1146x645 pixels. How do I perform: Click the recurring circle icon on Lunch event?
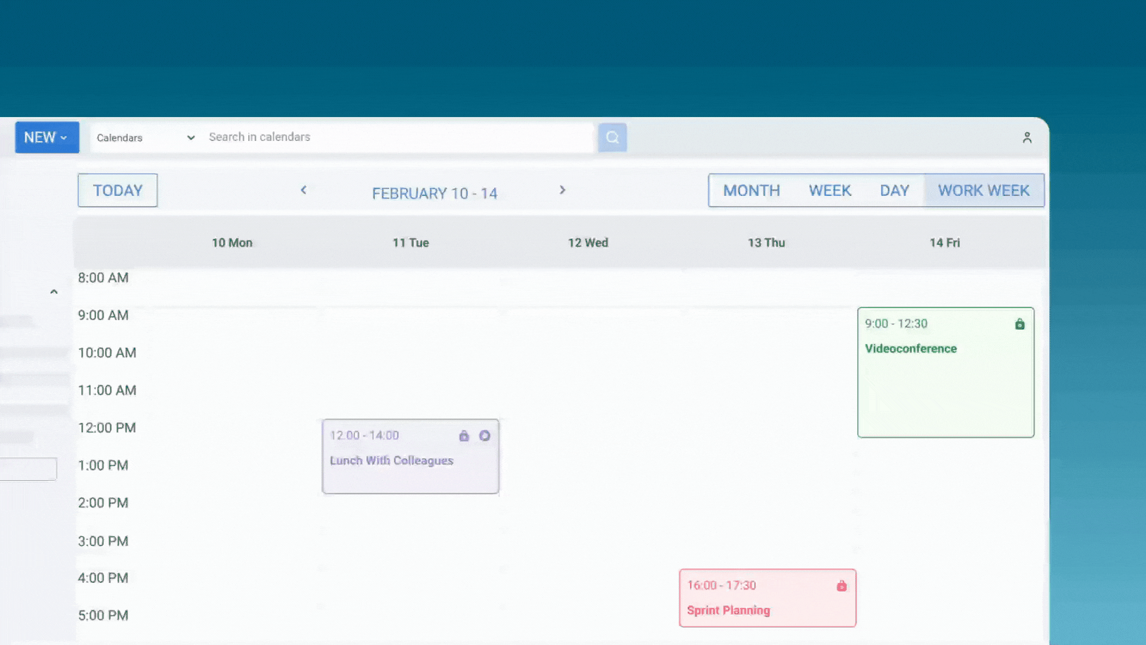[x=485, y=436]
